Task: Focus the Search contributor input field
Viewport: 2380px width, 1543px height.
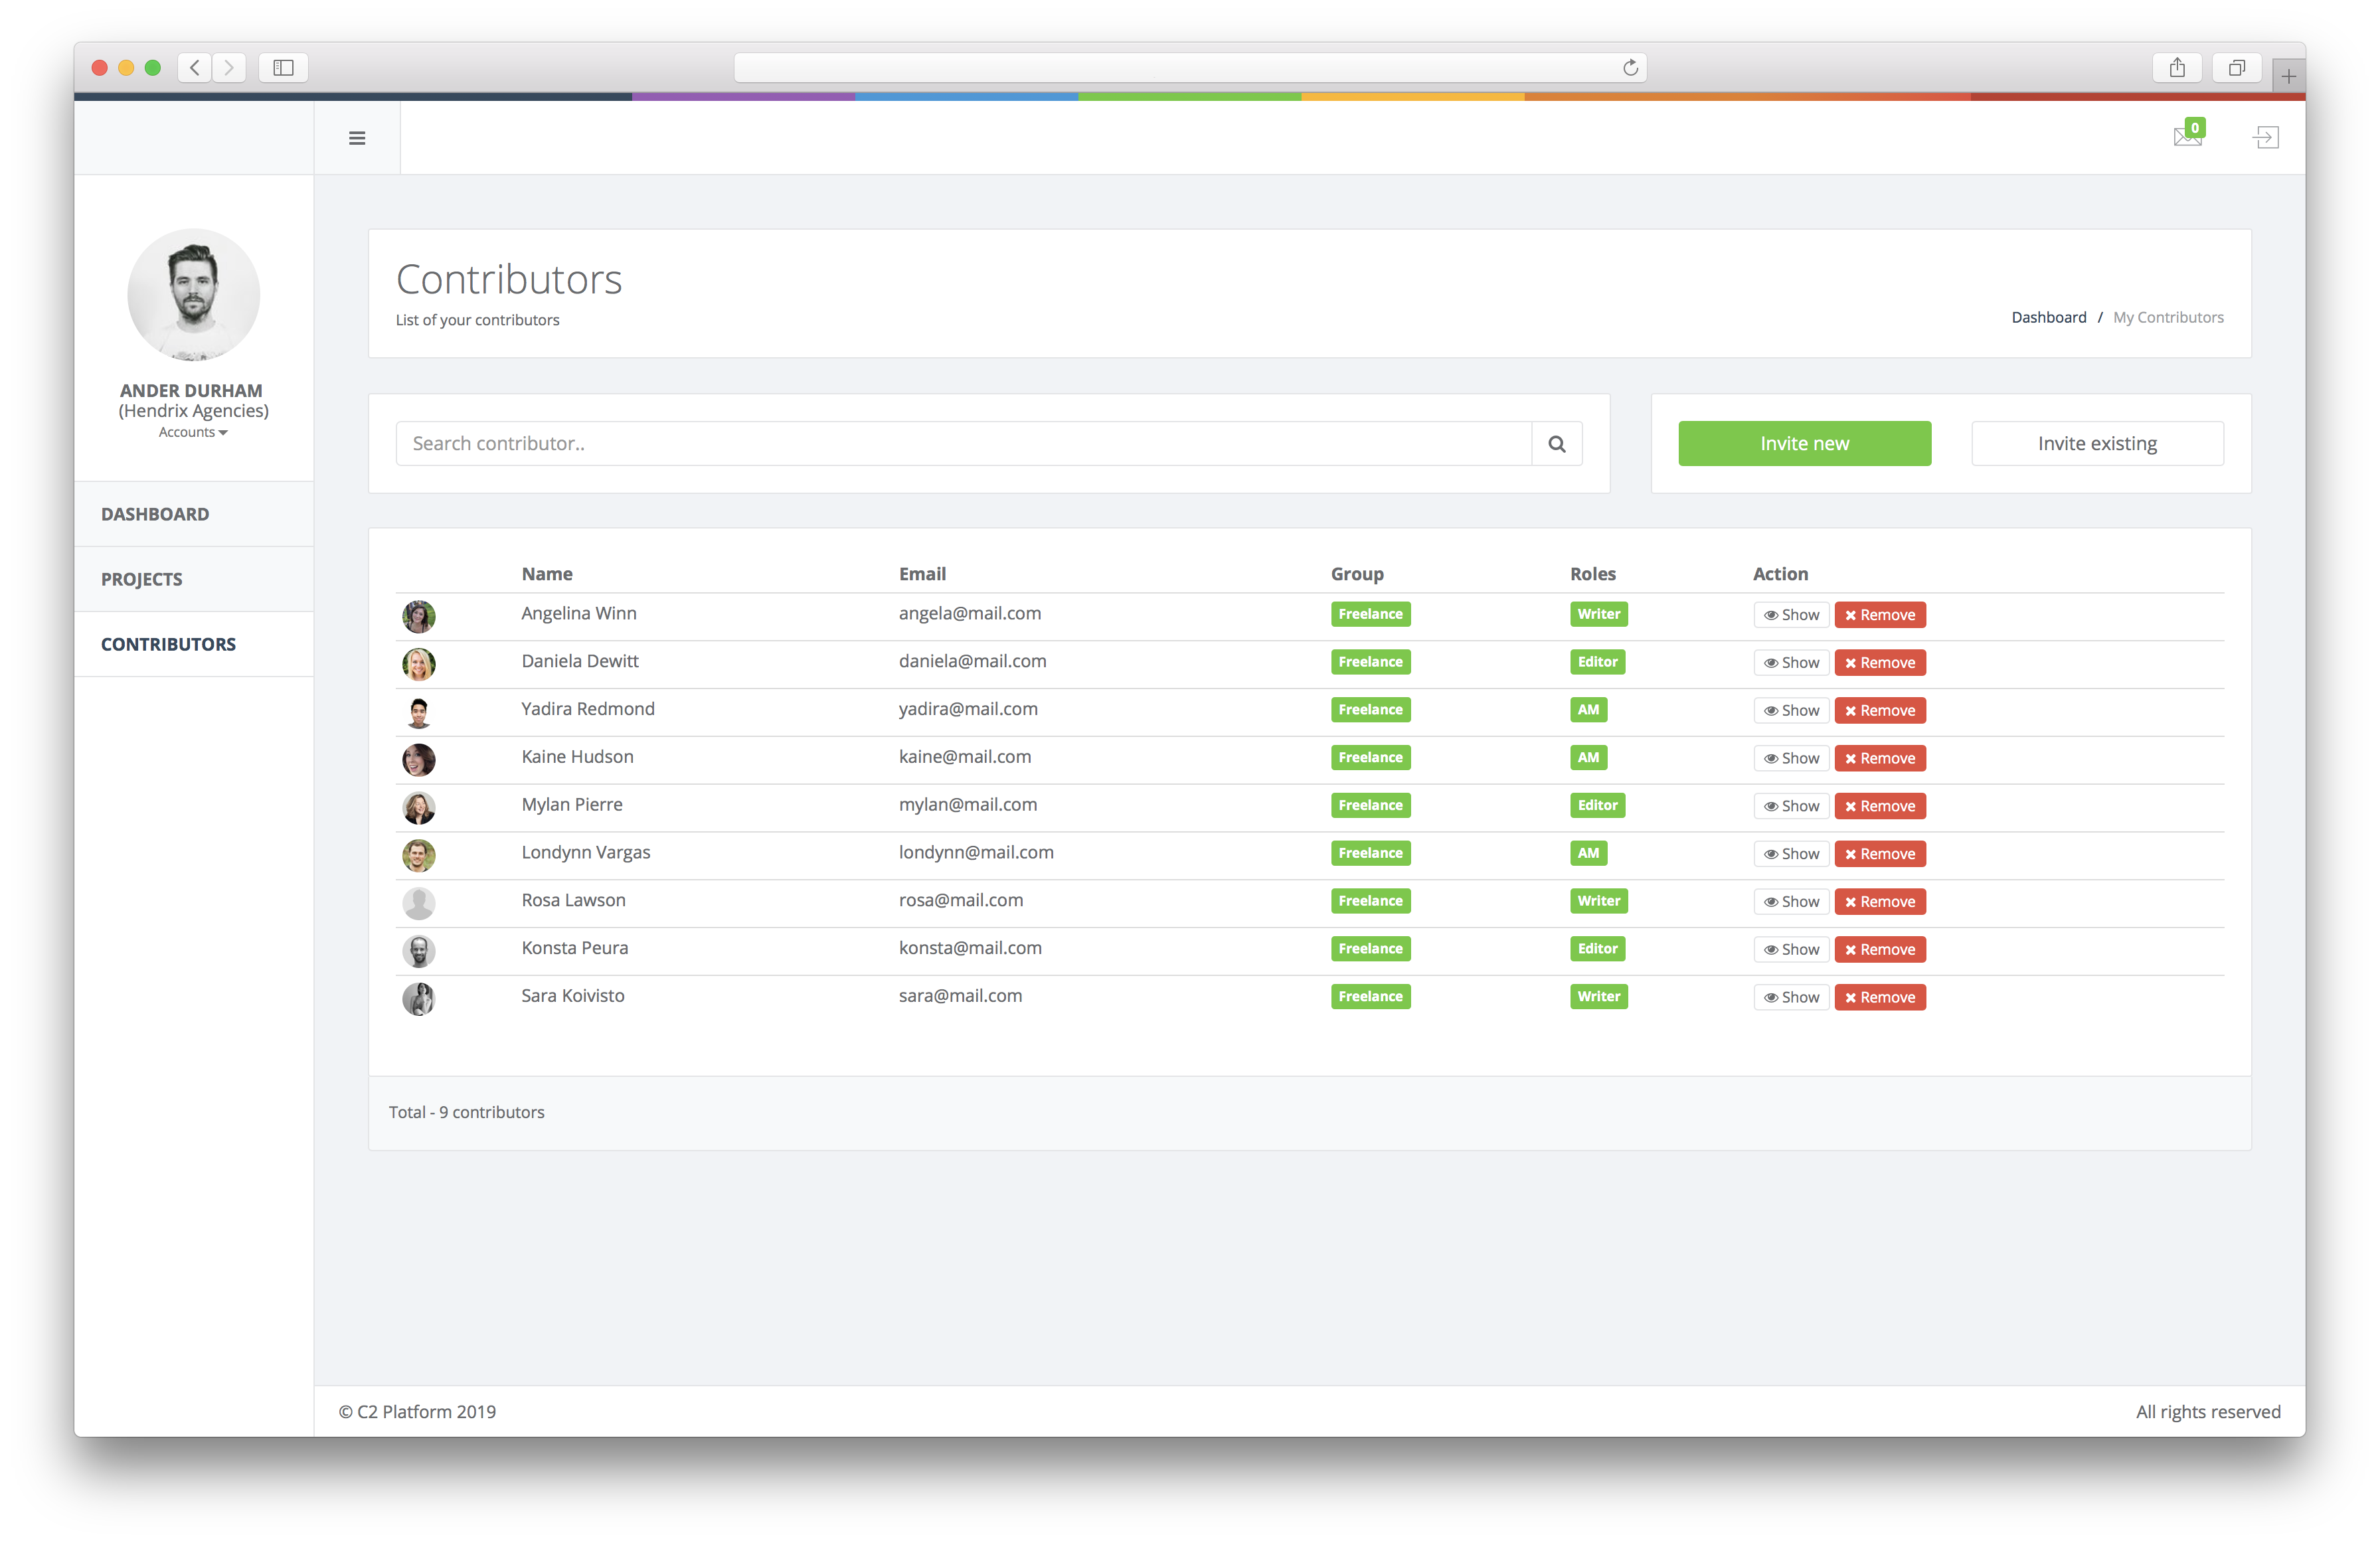Action: point(963,444)
